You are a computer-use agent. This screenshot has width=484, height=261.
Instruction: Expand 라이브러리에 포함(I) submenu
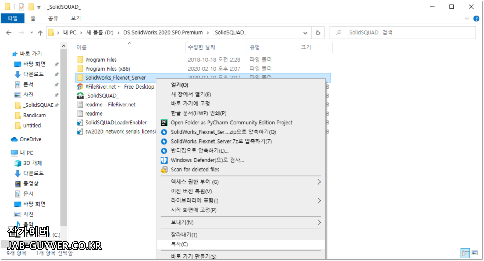point(241,201)
